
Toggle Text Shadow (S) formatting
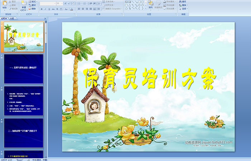click(x=57, y=9)
